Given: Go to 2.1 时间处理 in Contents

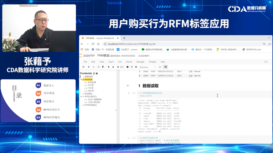Looking at the screenshot, I should (x=90, y=82).
